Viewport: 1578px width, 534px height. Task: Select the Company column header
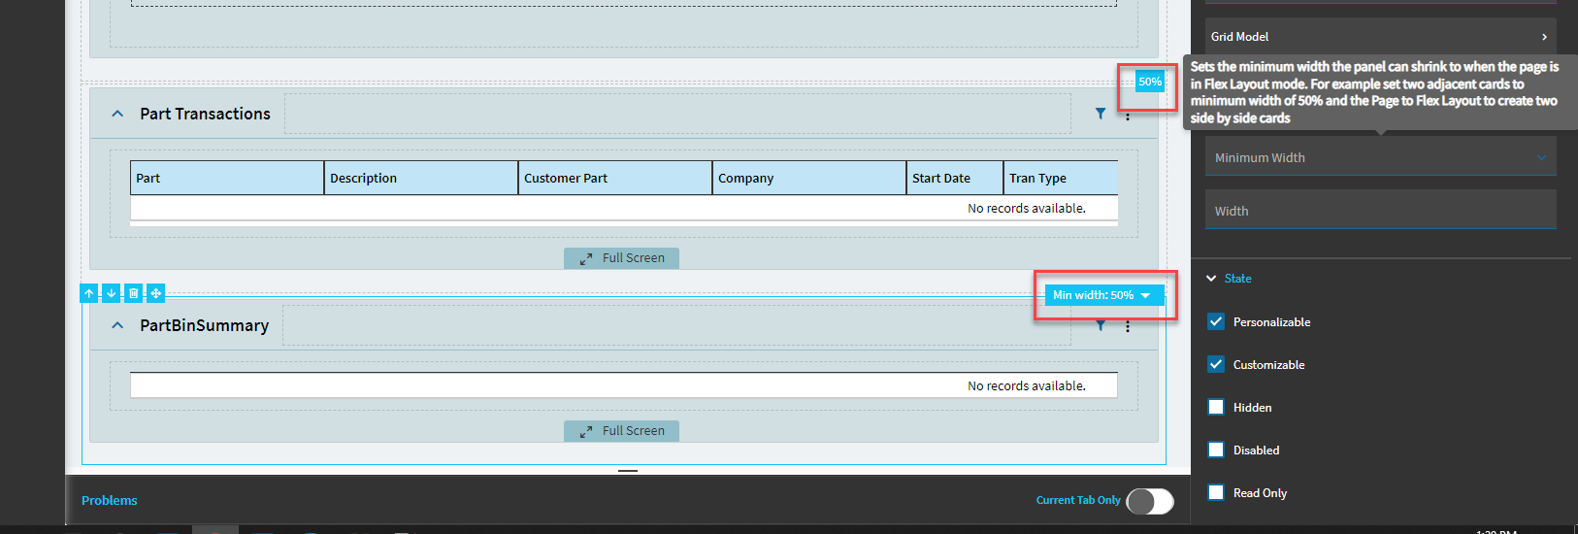click(809, 179)
